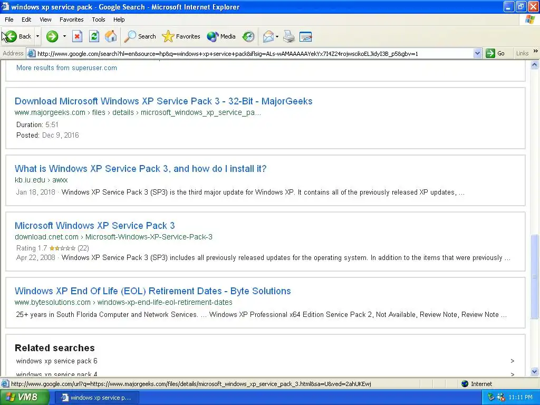Click the first system tray network icon
Viewport: 540px width, 405px height.
491,398
